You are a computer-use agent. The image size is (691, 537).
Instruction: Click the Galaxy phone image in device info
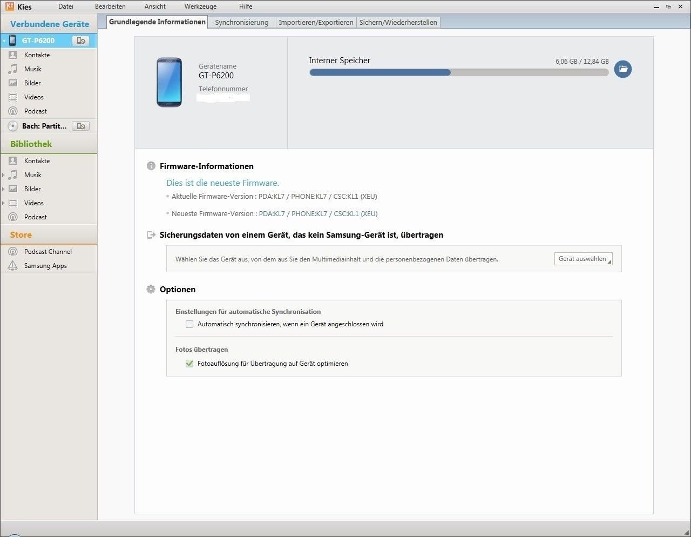(169, 82)
